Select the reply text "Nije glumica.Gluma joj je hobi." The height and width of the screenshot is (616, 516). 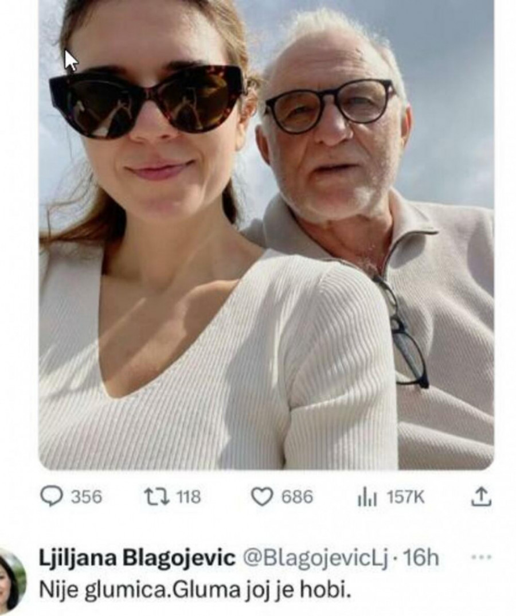pyautogui.click(x=194, y=590)
